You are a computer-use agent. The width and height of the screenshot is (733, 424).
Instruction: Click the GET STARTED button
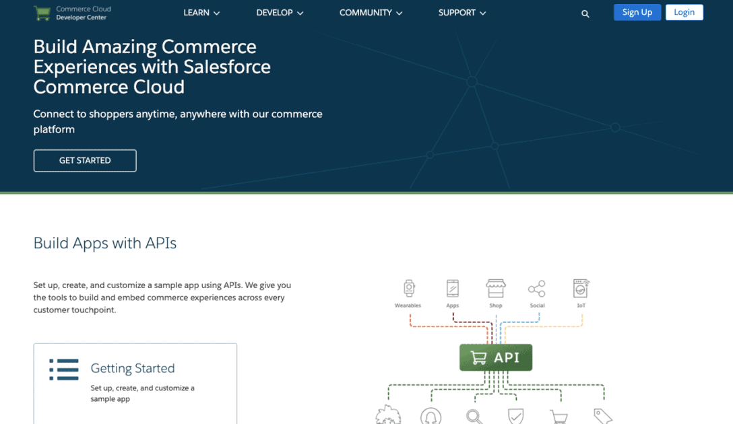point(85,160)
